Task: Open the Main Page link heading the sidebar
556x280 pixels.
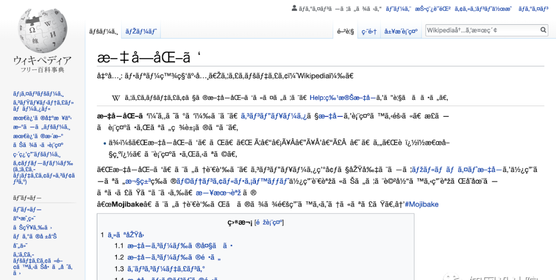Action: pos(38,94)
